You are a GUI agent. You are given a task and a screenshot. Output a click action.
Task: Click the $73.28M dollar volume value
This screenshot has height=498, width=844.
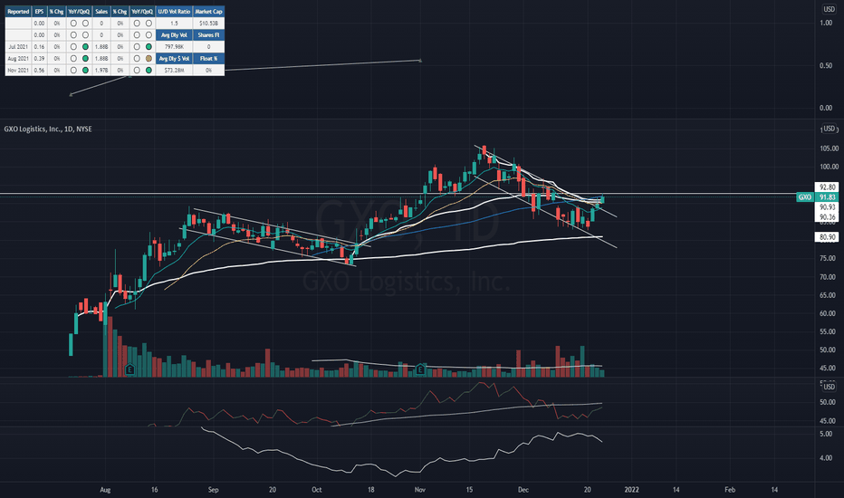174,70
